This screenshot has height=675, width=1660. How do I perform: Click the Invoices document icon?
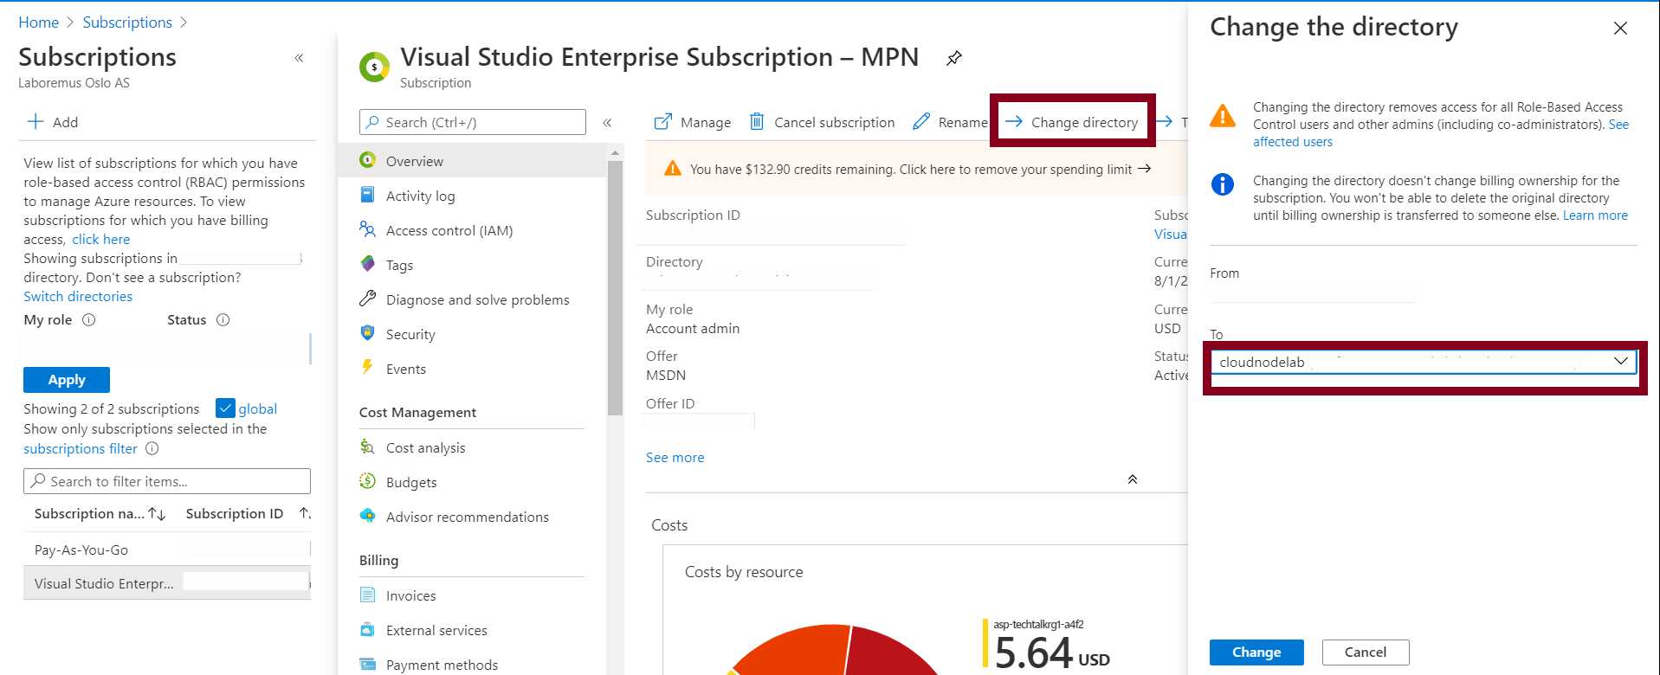(x=368, y=595)
